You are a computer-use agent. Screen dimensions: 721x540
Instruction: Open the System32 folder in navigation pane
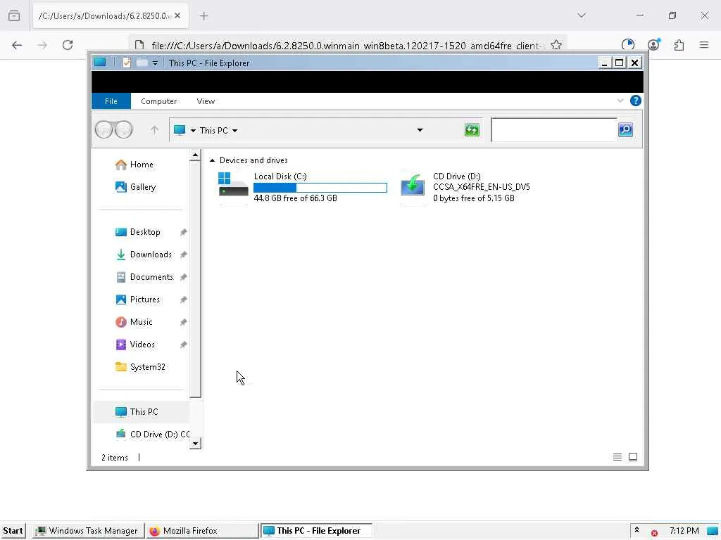point(140,367)
